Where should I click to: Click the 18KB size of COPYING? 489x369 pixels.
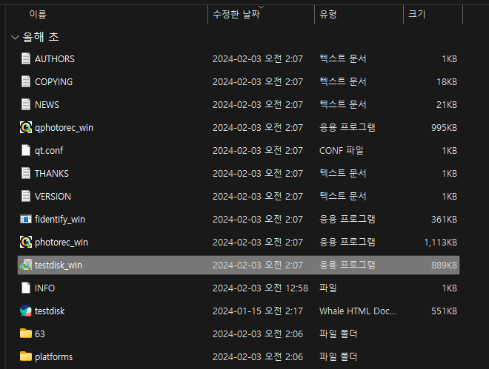coord(447,82)
